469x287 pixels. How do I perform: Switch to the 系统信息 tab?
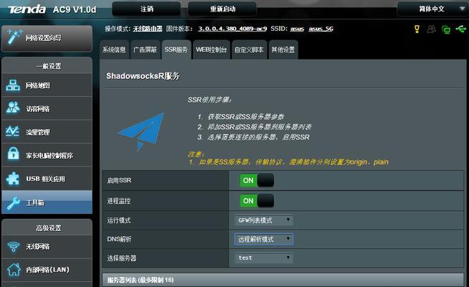tap(114, 50)
